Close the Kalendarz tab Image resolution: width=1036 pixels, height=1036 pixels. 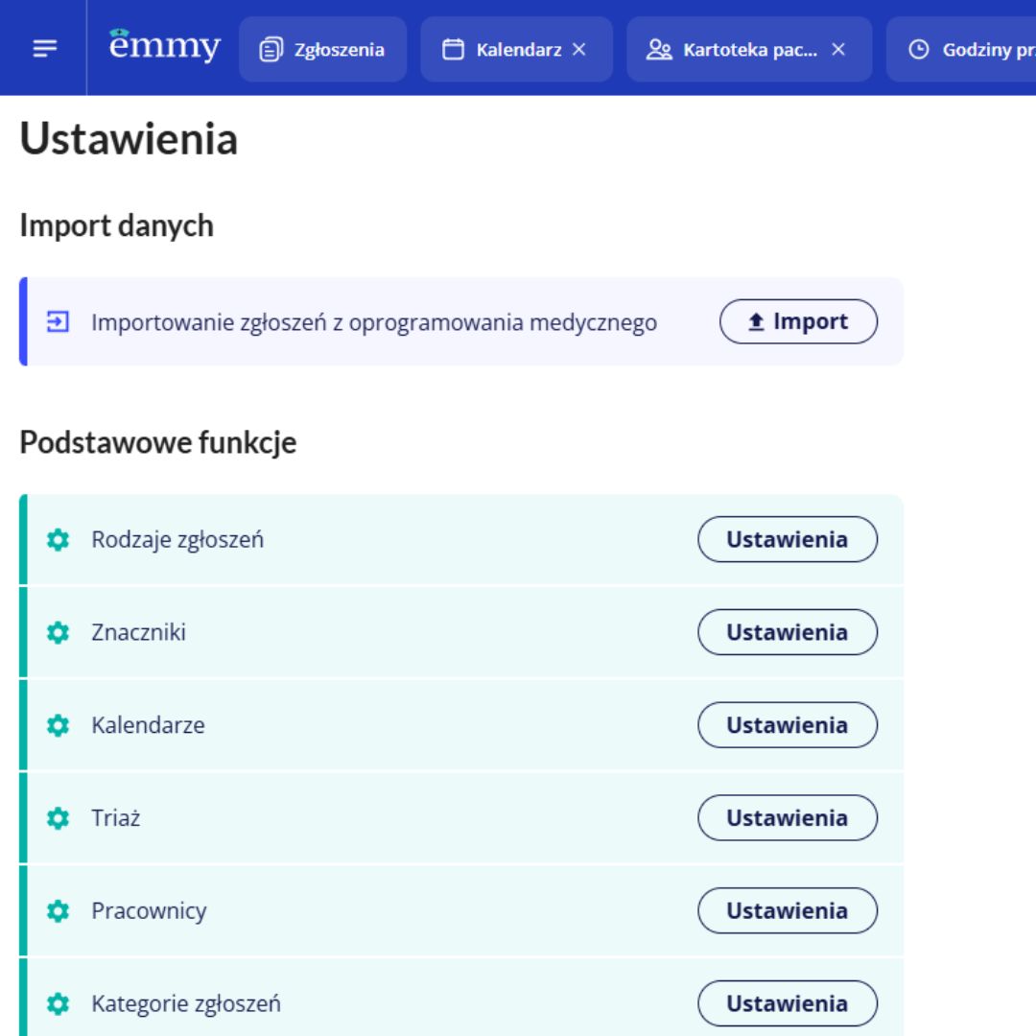click(578, 50)
